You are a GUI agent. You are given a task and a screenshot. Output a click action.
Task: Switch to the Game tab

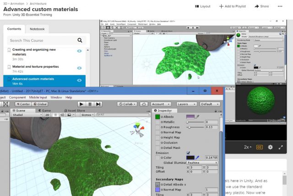(x=45, y=111)
